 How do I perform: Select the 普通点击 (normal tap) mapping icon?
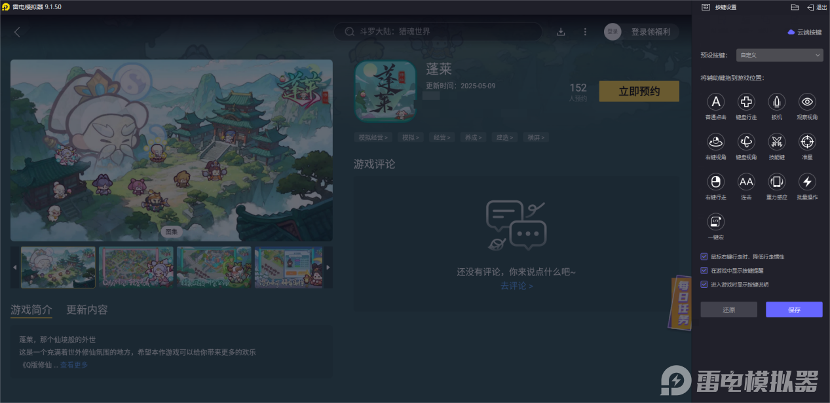715,101
